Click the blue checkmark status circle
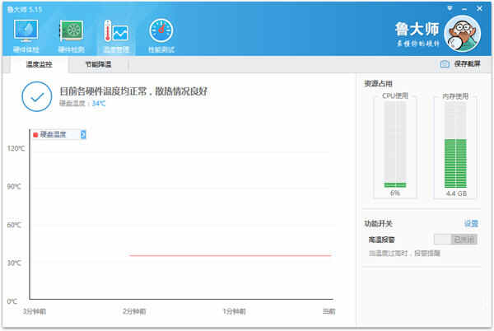Viewport: 494px width, 331px height. tap(37, 96)
